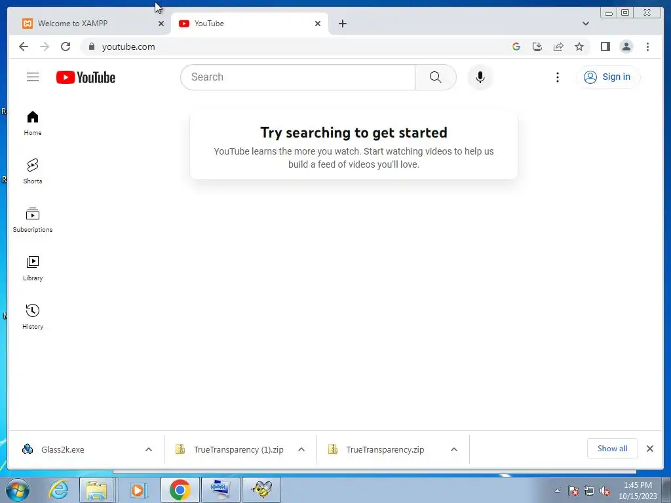The height and width of the screenshot is (503, 671).
Task: Go back with browser back arrow
Action: click(24, 47)
